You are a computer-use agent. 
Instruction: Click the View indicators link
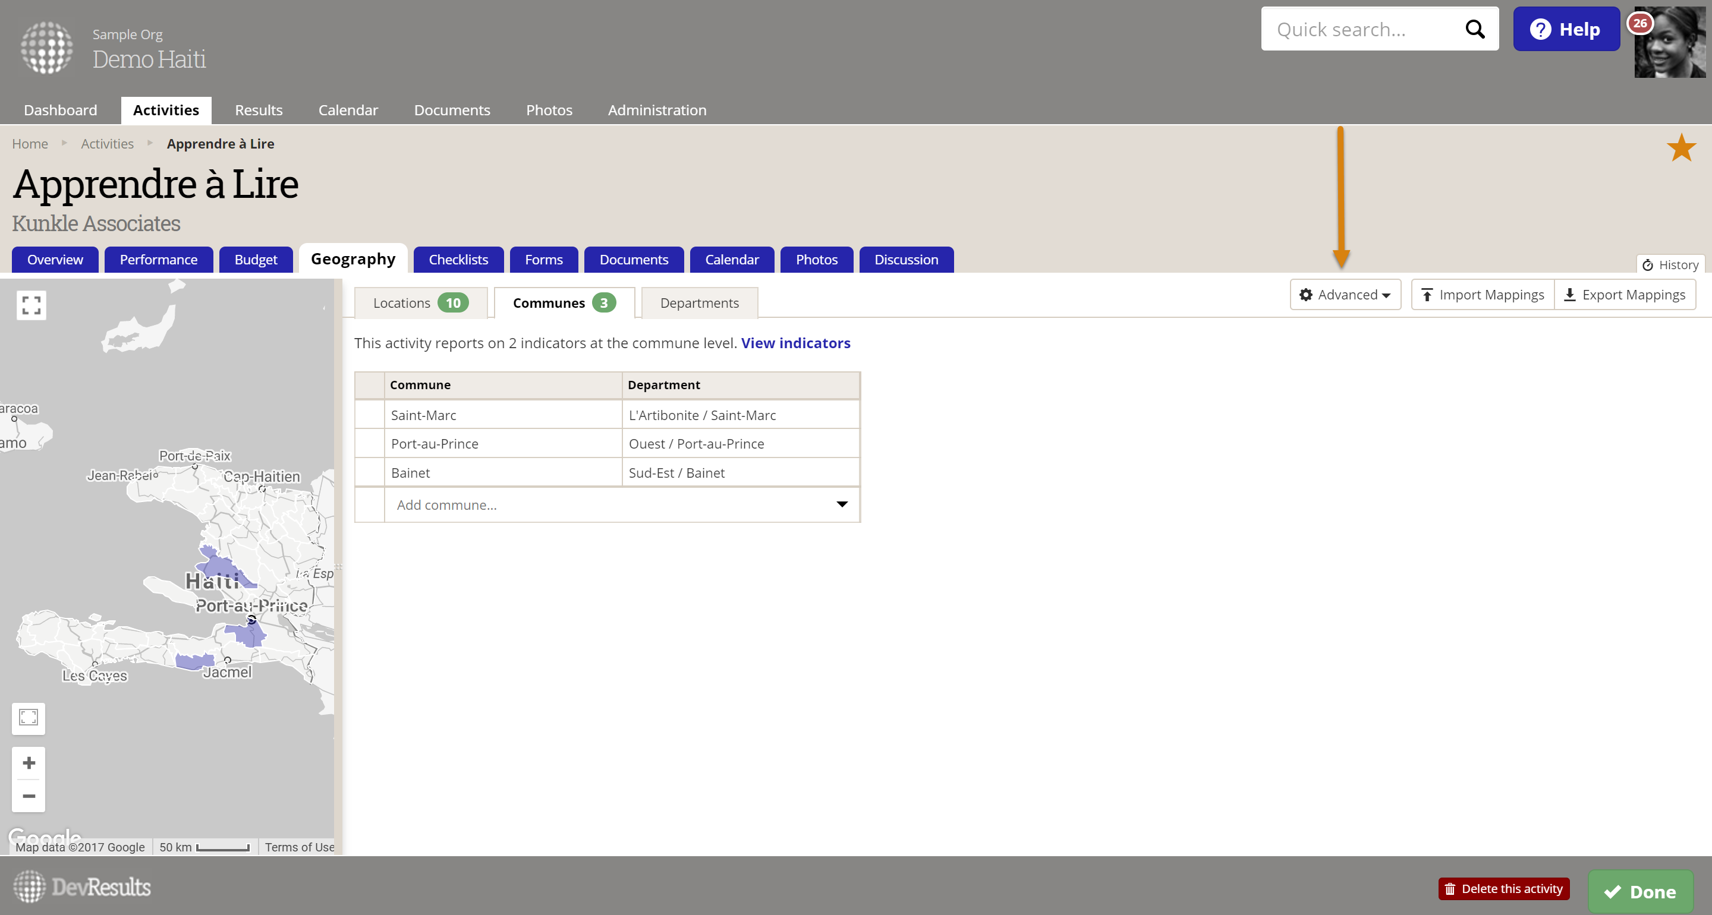[795, 343]
